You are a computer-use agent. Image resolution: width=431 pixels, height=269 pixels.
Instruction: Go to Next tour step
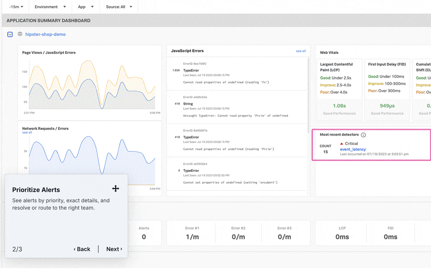pos(114,249)
